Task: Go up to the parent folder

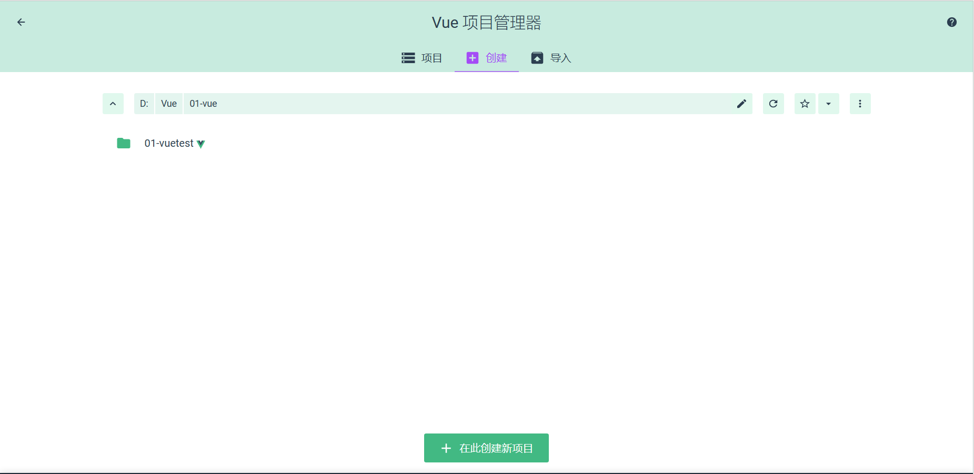Action: coord(113,104)
